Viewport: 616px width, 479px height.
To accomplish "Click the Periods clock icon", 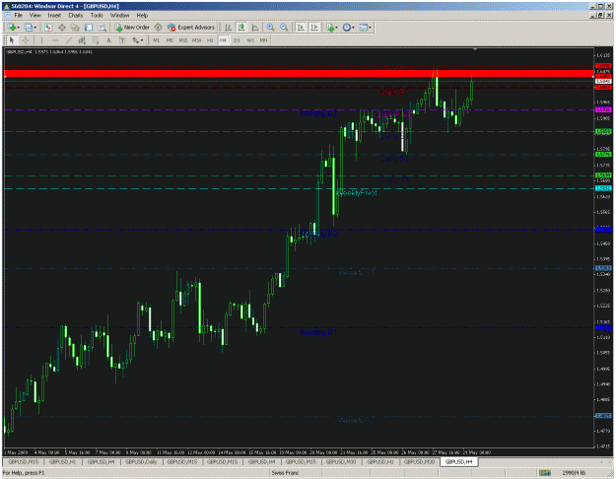I will point(347,28).
